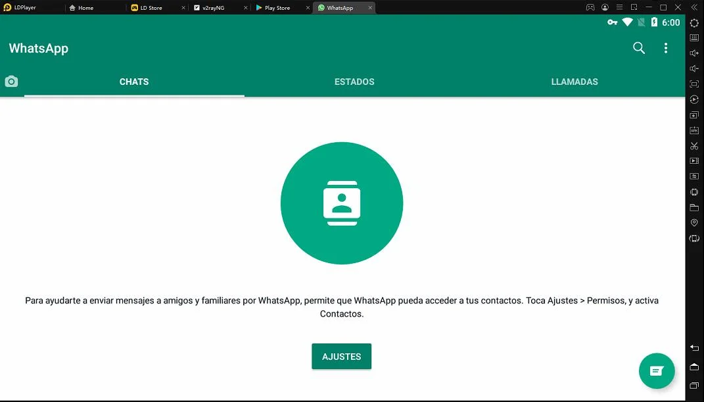Close the v2rayNG tab
The image size is (704, 402).
pos(246,8)
